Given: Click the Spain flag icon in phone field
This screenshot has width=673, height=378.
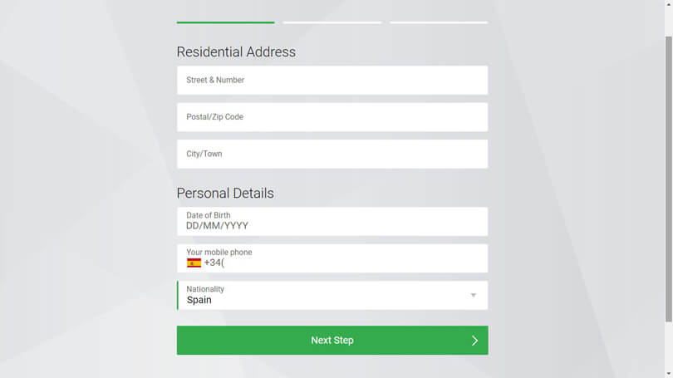Looking at the screenshot, I should point(194,263).
